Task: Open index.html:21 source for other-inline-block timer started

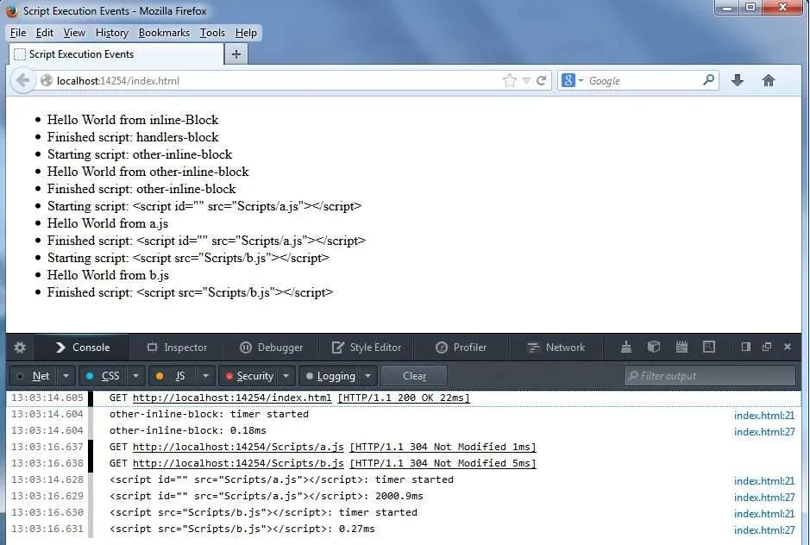Action: click(x=764, y=416)
